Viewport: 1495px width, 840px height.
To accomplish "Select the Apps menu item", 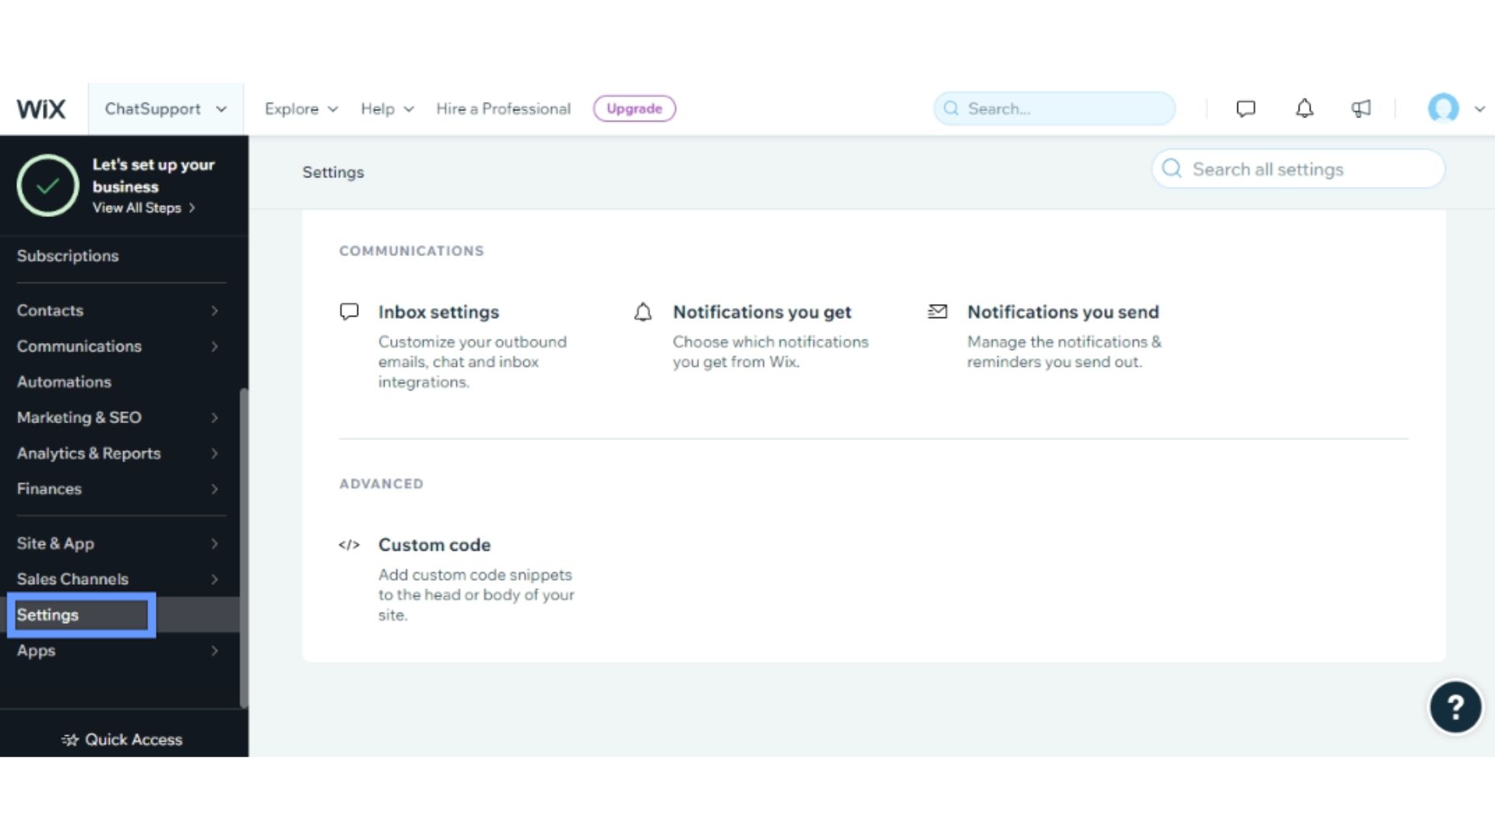I will pos(36,650).
